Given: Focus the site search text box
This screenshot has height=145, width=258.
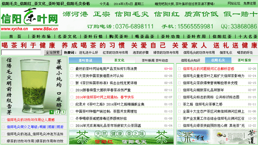Looking at the screenshot, I should 21,52.
